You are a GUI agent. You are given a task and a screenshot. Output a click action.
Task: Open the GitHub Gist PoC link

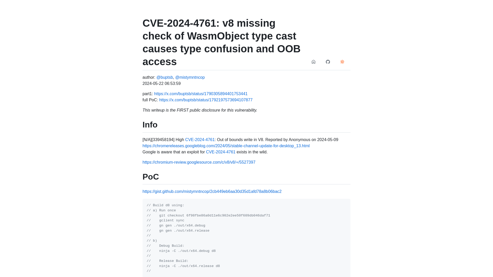(x=212, y=191)
